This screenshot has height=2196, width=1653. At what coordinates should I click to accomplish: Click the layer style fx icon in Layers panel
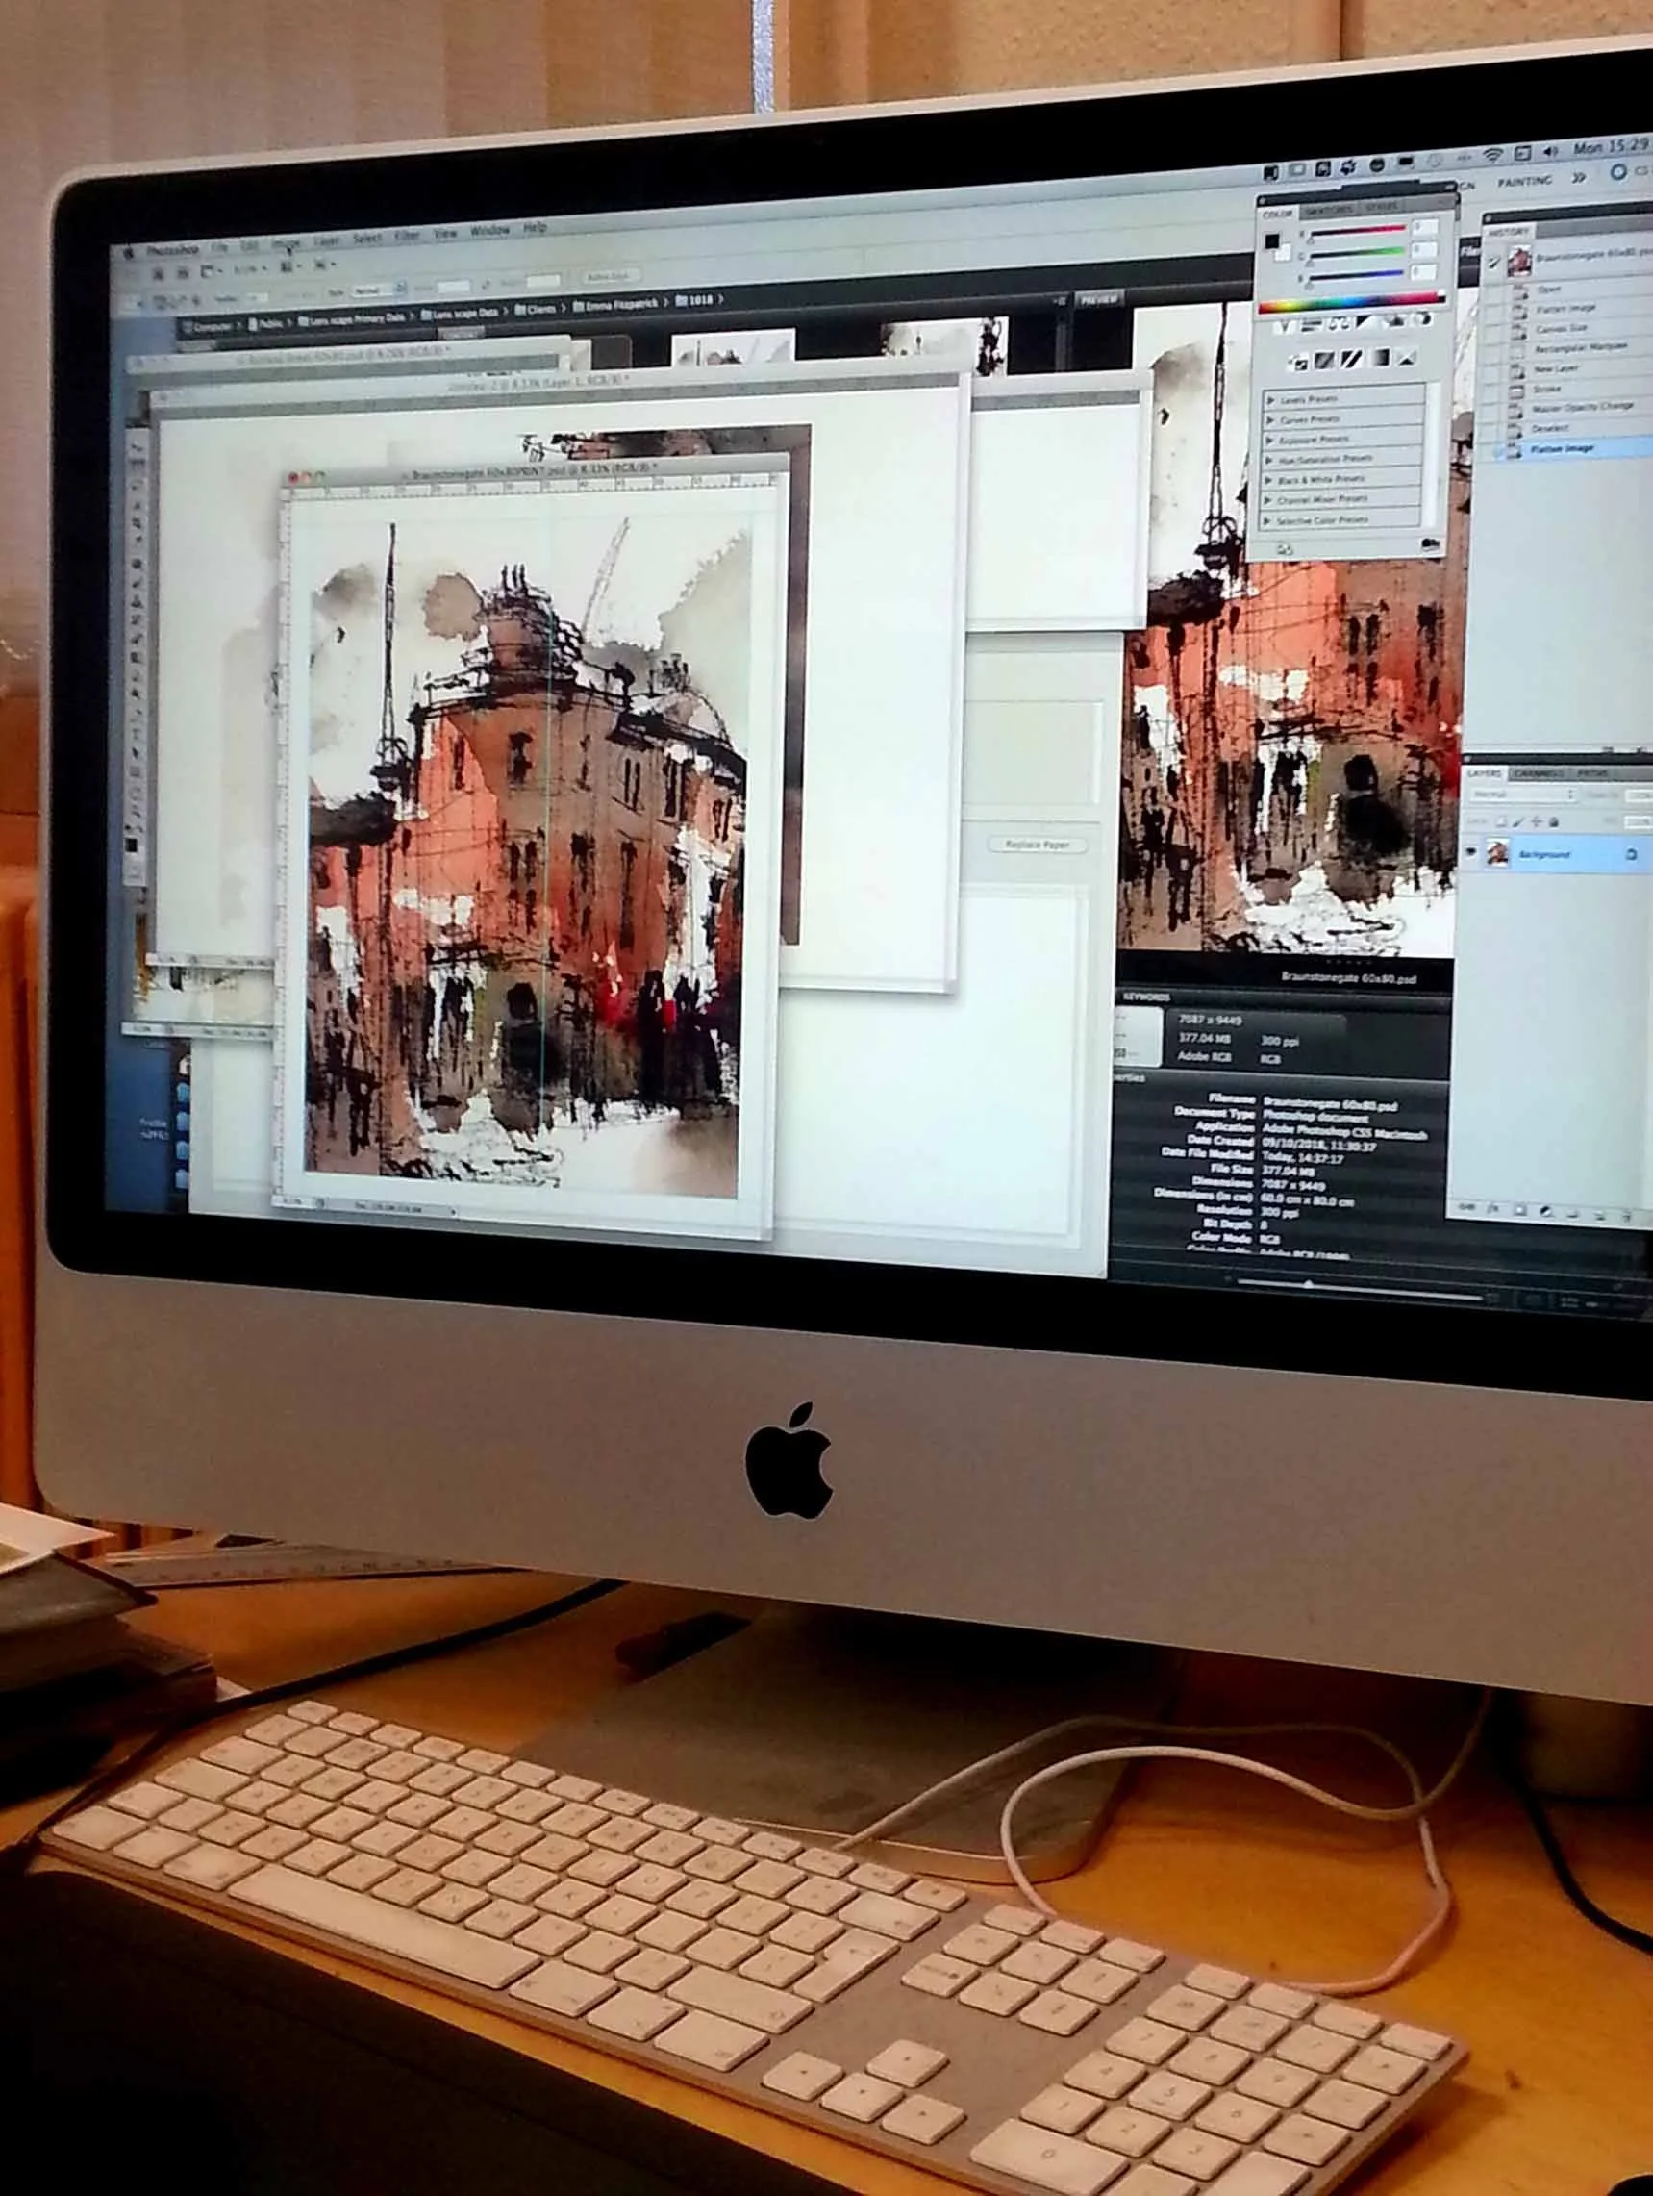point(1493,1208)
